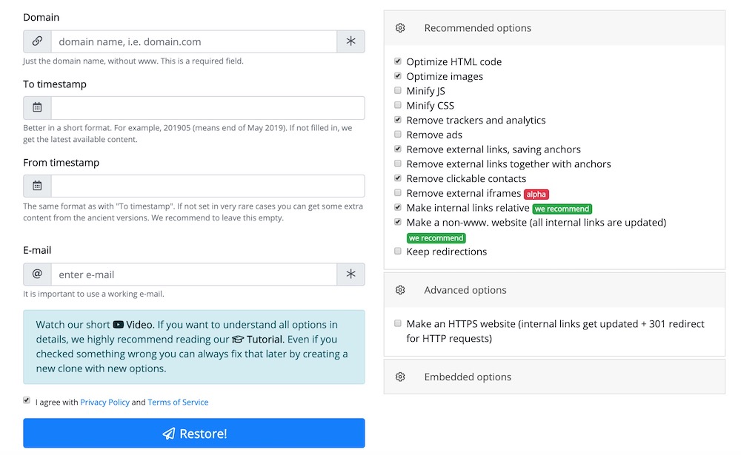Screen dimensions: 741x455
Task: Focus the domain name input field
Action: tap(193, 41)
